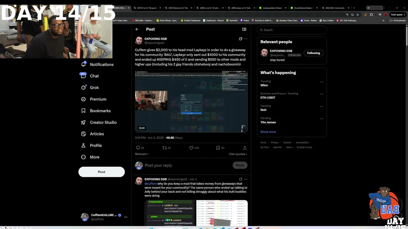408x229 pixels.
Task: Open more options for ETH USDT trend
Action: 321,94
